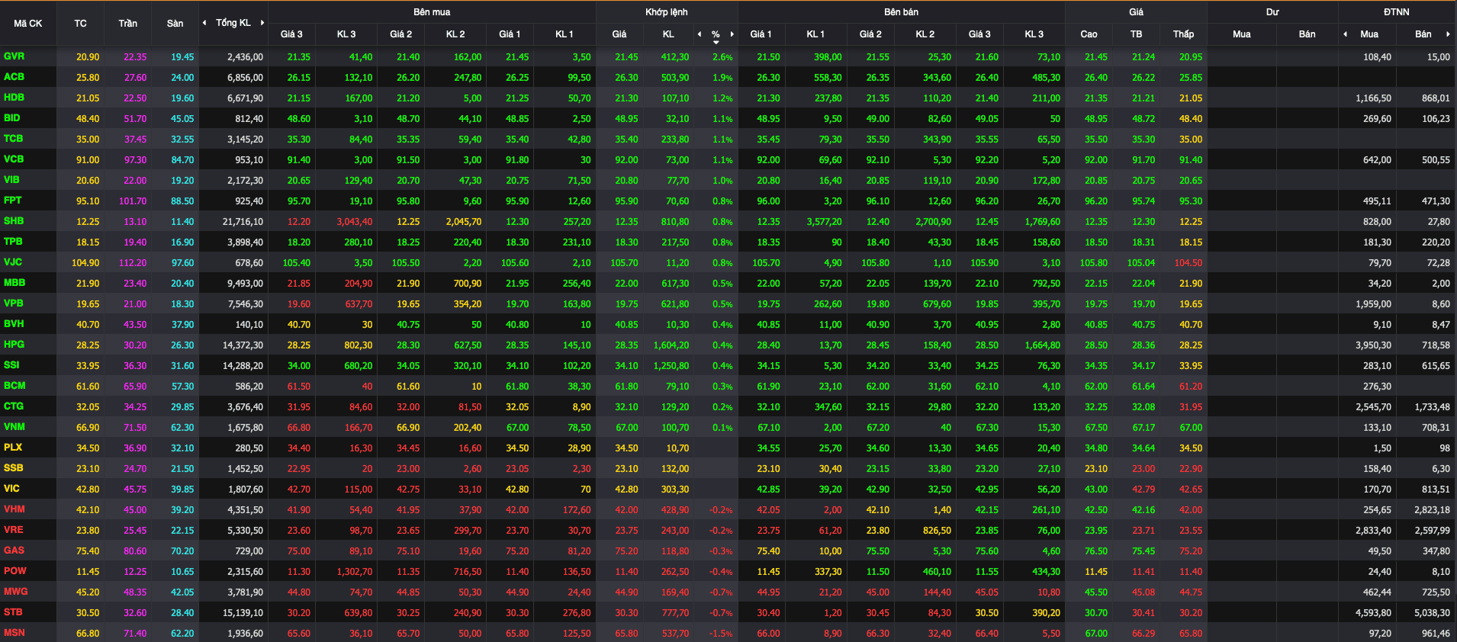Sort by the Trần column header
1457x642 pixels.
[x=128, y=24]
